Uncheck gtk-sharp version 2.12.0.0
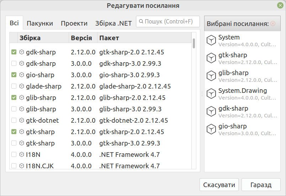 pyautogui.click(x=14, y=132)
